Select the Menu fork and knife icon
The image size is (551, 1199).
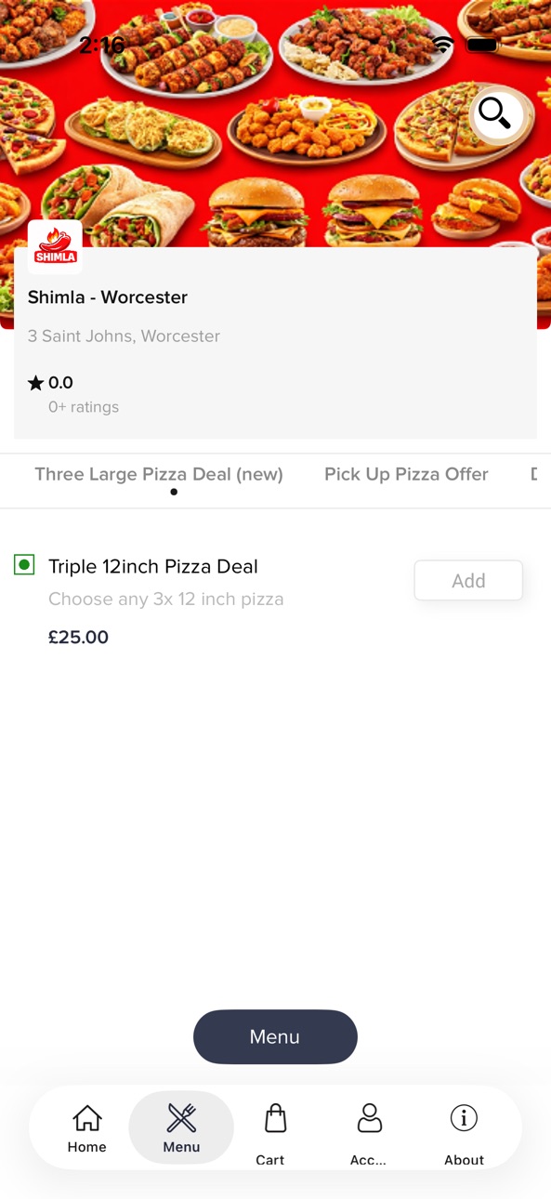coord(181,1118)
